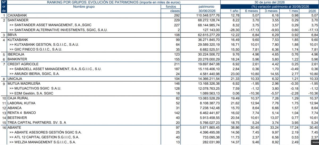Select the value 127.143,00

211,30
